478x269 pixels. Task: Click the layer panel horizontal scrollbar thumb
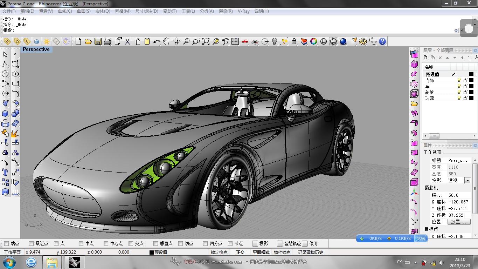pyautogui.click(x=434, y=136)
